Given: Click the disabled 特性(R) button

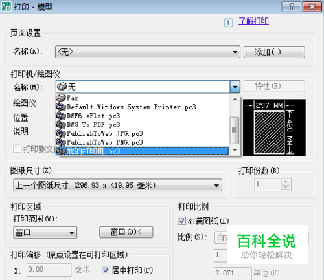Looking at the screenshot, I should tap(274, 87).
